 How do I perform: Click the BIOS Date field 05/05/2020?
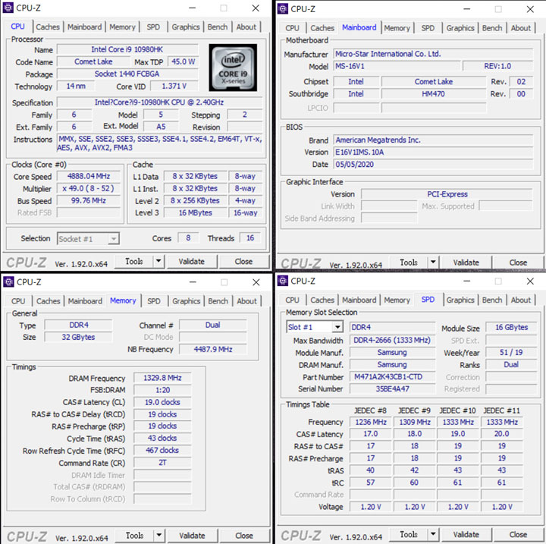pos(433,165)
